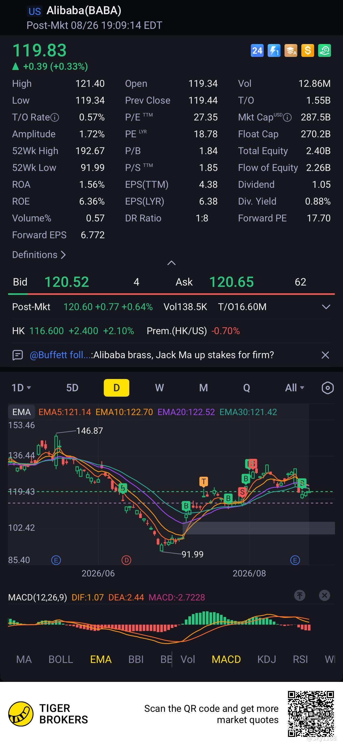The width and height of the screenshot is (343, 746).
Task: Open the @Buffett foll... post link
Action: tap(61, 355)
